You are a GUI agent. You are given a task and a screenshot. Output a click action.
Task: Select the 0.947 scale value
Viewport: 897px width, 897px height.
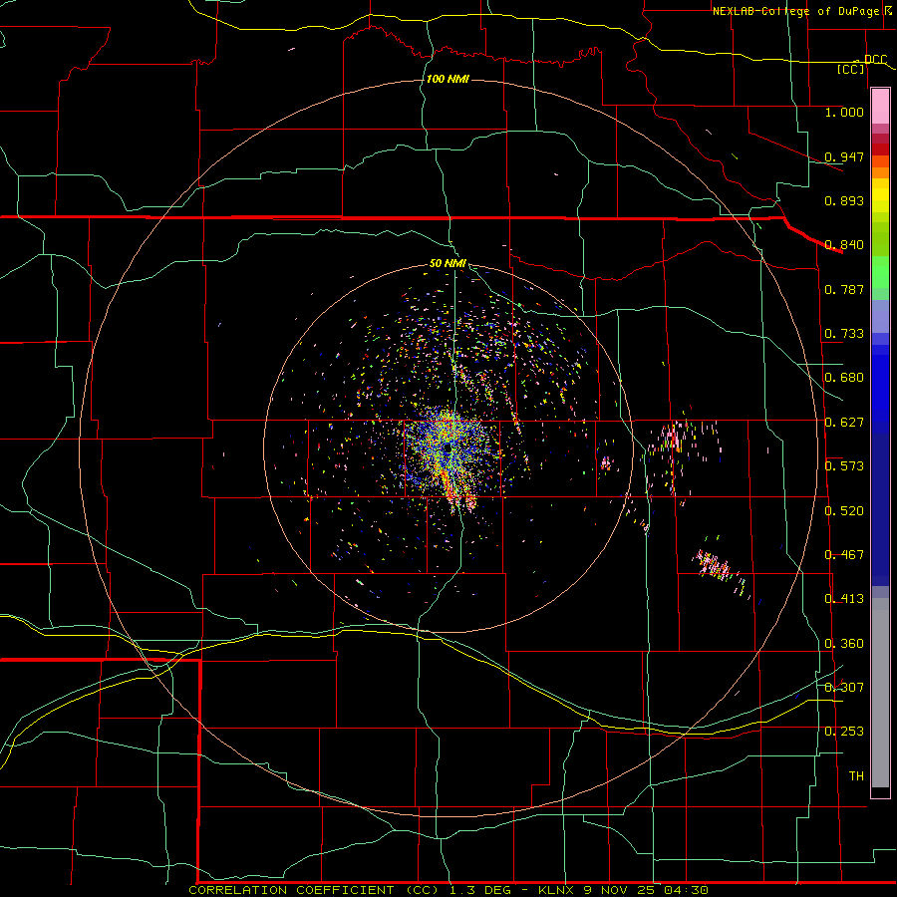(x=844, y=156)
